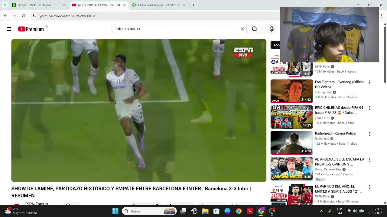The width and height of the screenshot is (387, 217).
Task: Open EL PARTIDO DEL AÑO video thumbnail
Action: click(x=291, y=194)
